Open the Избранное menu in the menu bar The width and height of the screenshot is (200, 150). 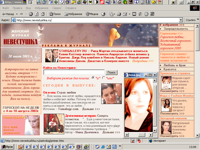pos(41,8)
